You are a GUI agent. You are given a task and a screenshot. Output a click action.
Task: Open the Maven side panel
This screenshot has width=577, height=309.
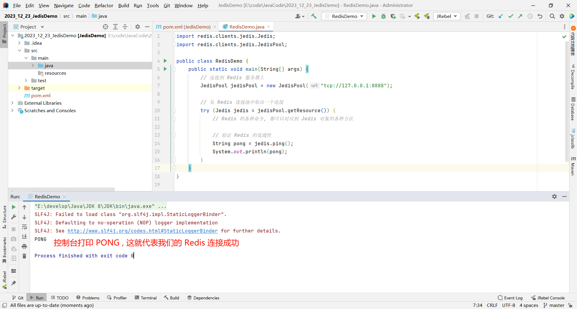coord(573,166)
